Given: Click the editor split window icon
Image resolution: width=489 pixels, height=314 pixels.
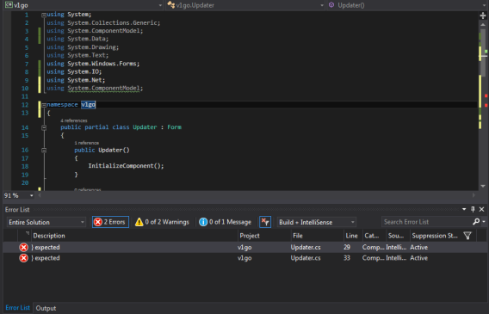Looking at the screenshot, I should [x=483, y=15].
